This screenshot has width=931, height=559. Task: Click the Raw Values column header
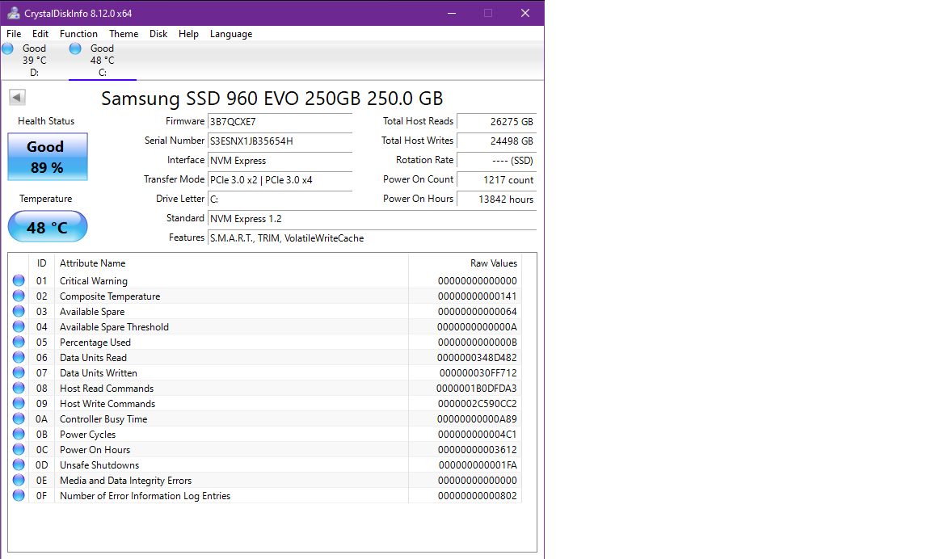[465, 263]
